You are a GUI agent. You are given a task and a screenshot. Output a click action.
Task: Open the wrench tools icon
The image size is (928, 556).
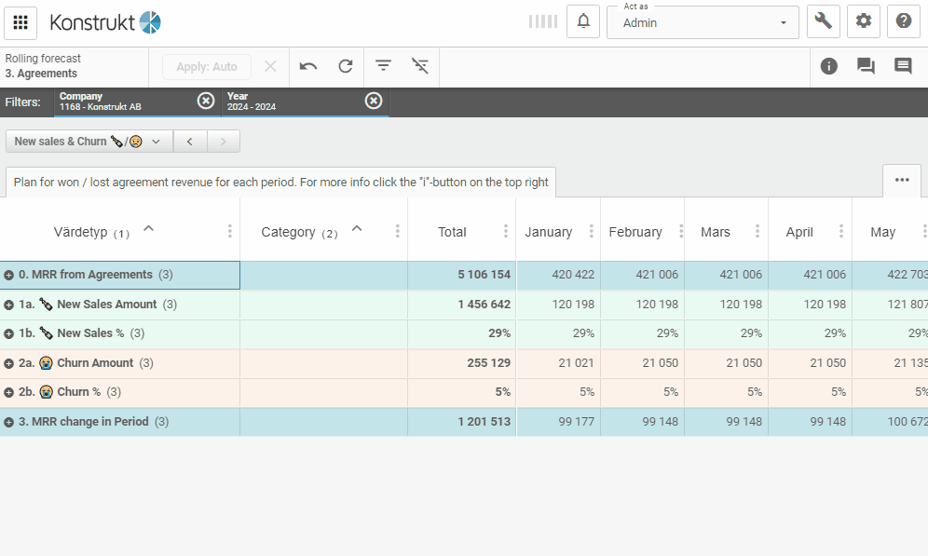[824, 21]
